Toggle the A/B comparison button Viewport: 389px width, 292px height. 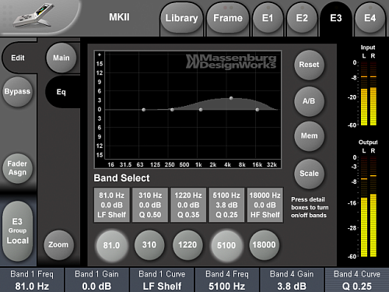[309, 101]
